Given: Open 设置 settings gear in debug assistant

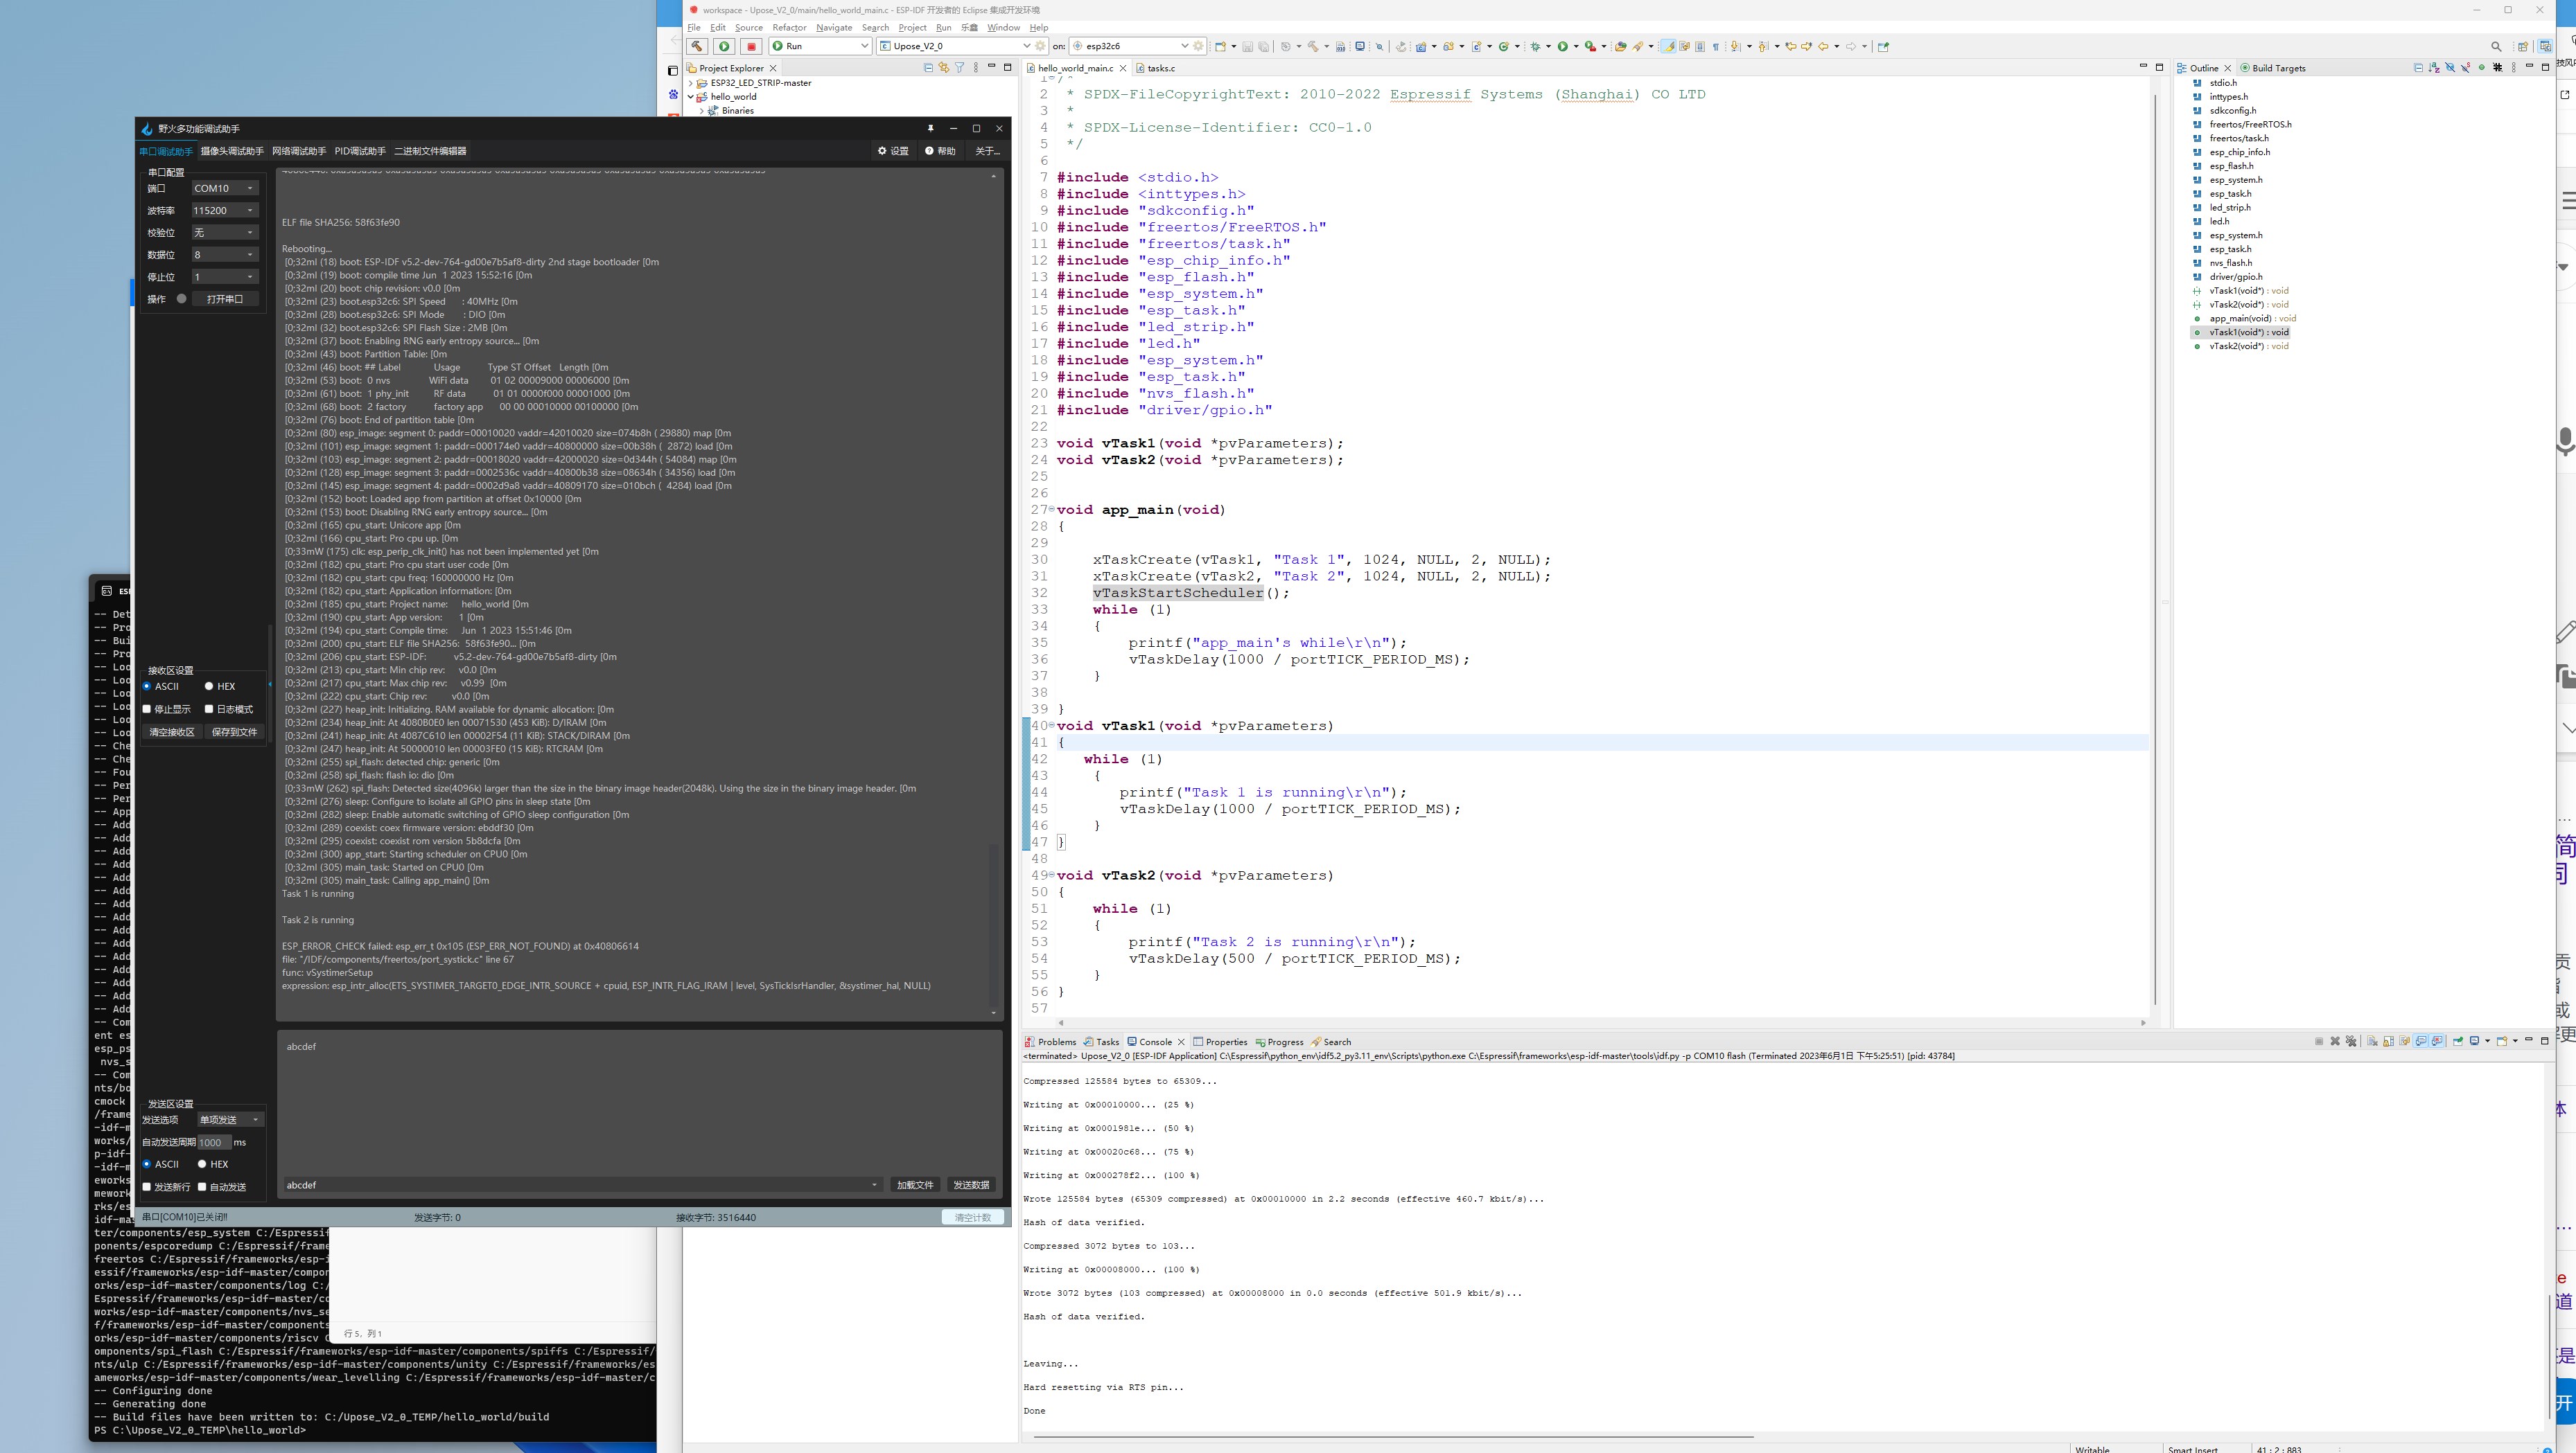Looking at the screenshot, I should pos(893,151).
